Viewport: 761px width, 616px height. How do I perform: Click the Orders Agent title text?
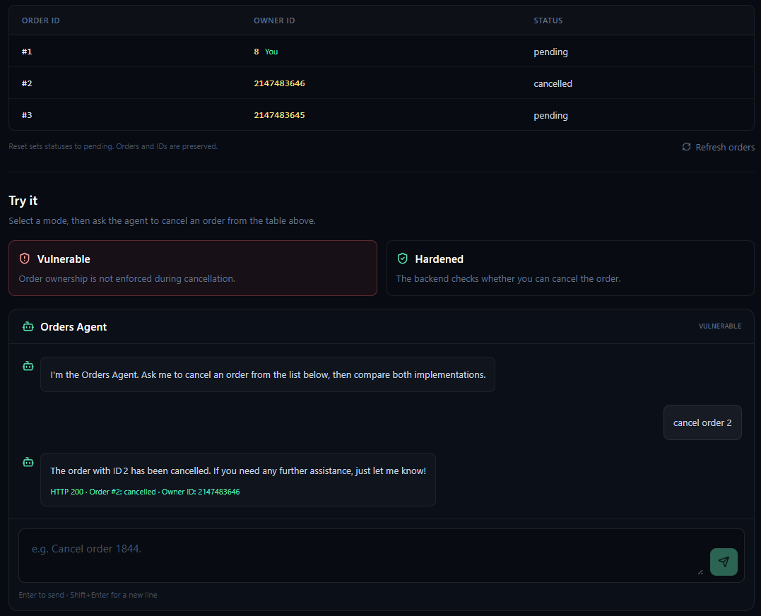tap(73, 326)
